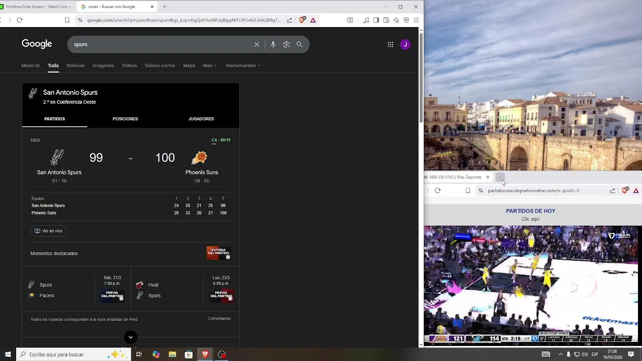
Task: Open the tab search icon in toolbar
Action: coord(350,20)
